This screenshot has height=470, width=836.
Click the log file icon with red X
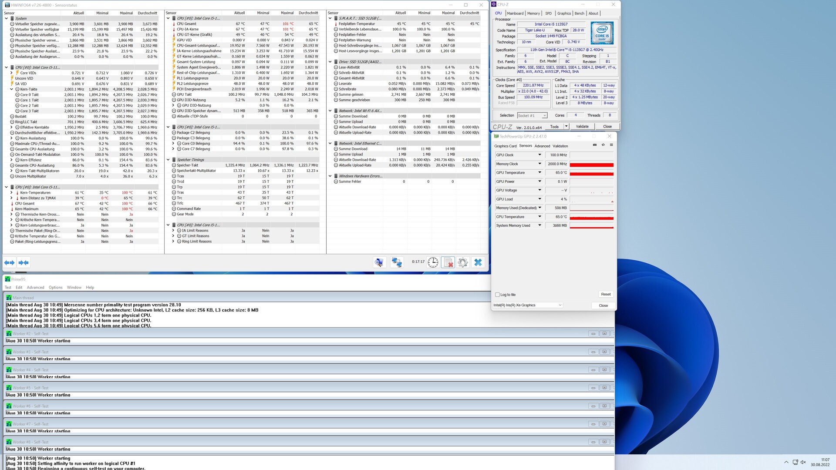(448, 262)
